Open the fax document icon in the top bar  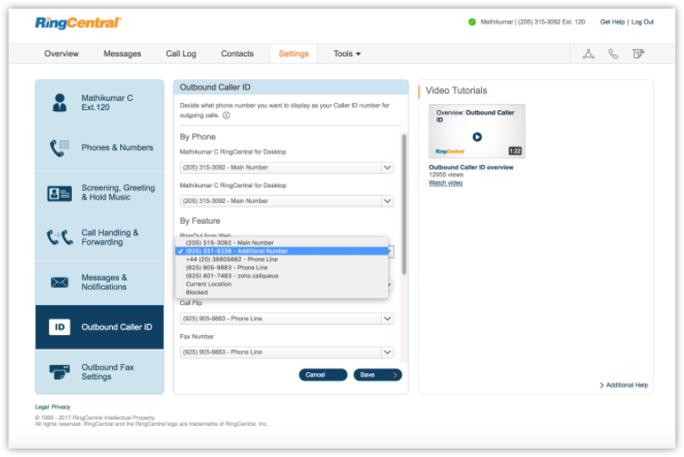639,54
